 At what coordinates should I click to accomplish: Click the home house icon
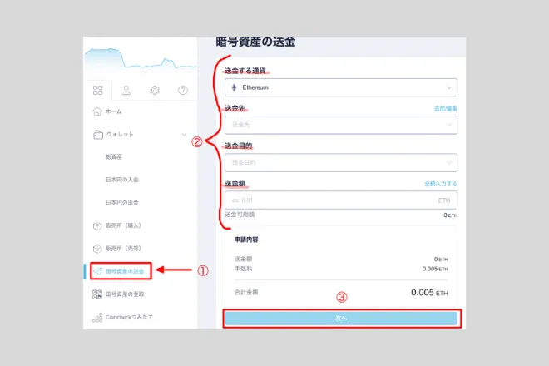(97, 111)
